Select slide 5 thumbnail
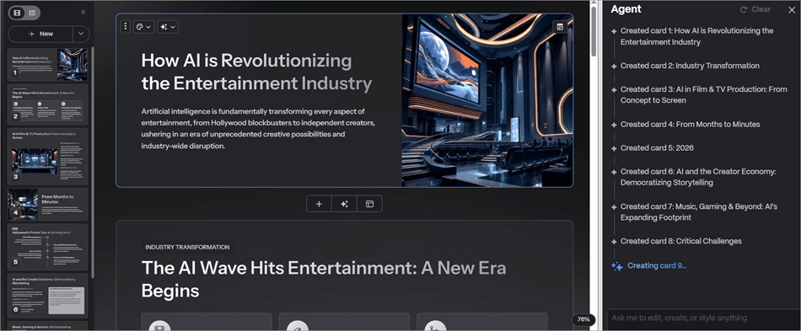 tap(47, 247)
